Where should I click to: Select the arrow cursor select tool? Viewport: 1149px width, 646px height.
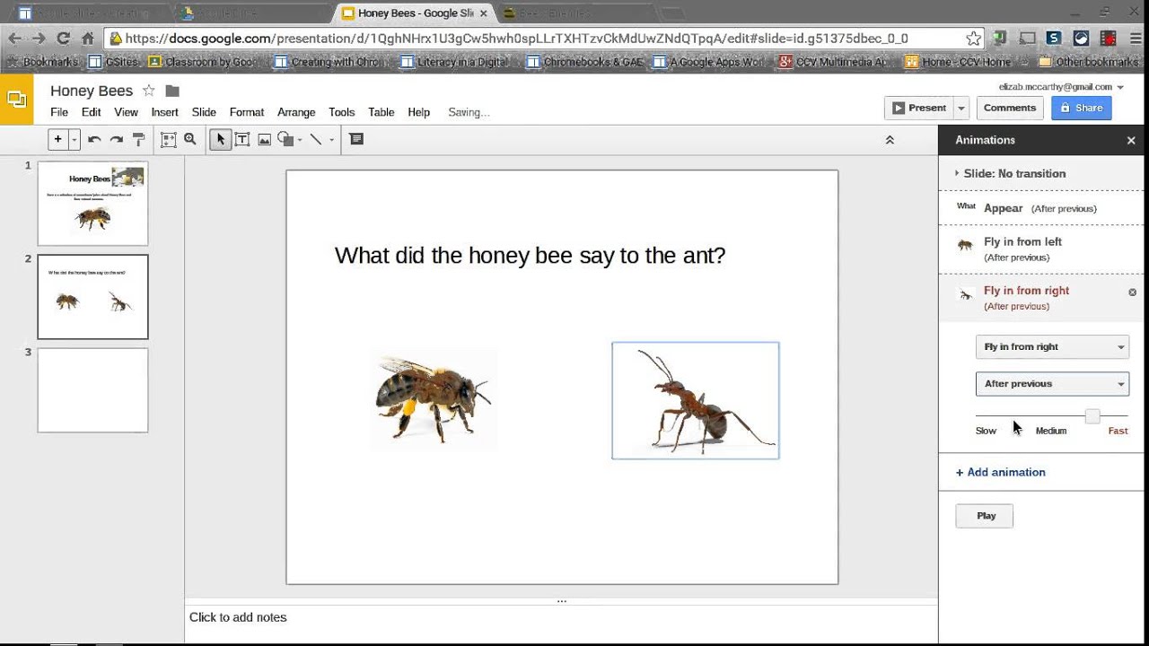[220, 139]
